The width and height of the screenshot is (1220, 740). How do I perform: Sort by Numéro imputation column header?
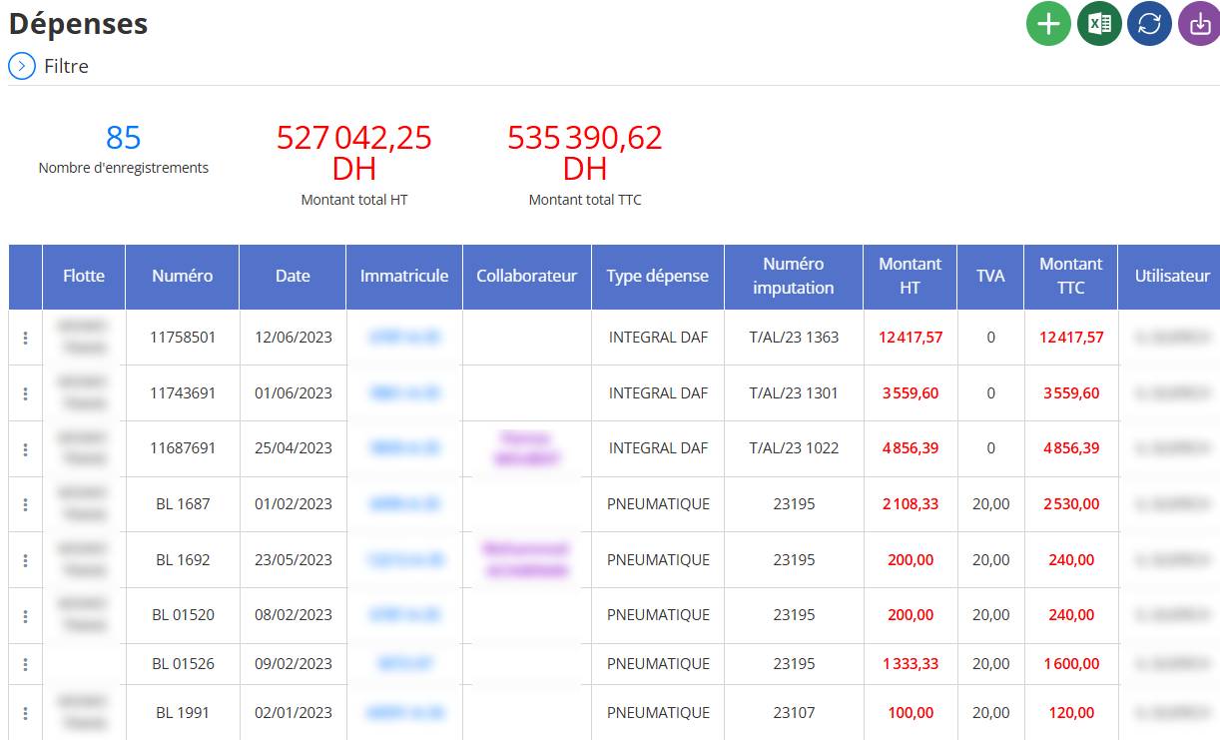pyautogui.click(x=794, y=277)
